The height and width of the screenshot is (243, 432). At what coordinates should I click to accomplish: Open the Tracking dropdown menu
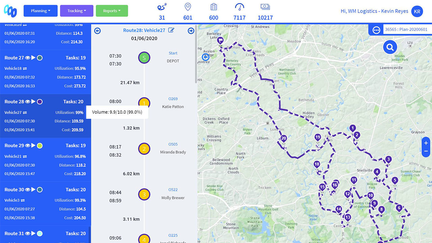76,11
